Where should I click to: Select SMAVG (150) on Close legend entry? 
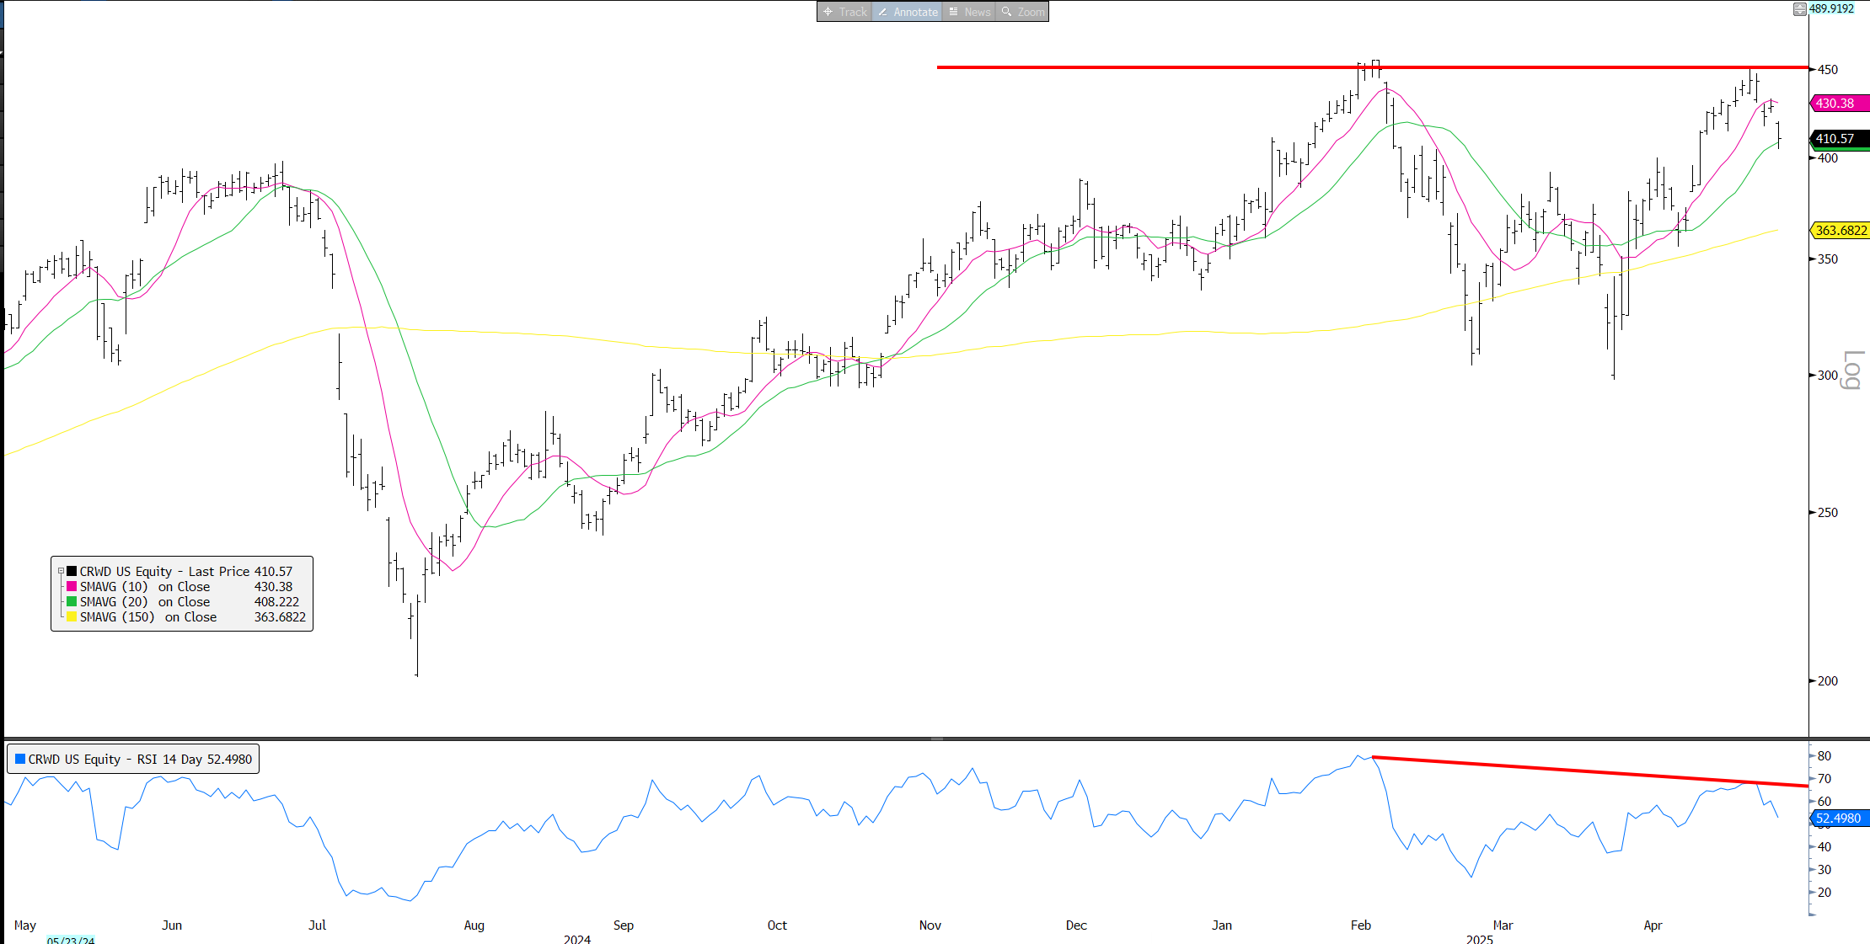(148, 616)
